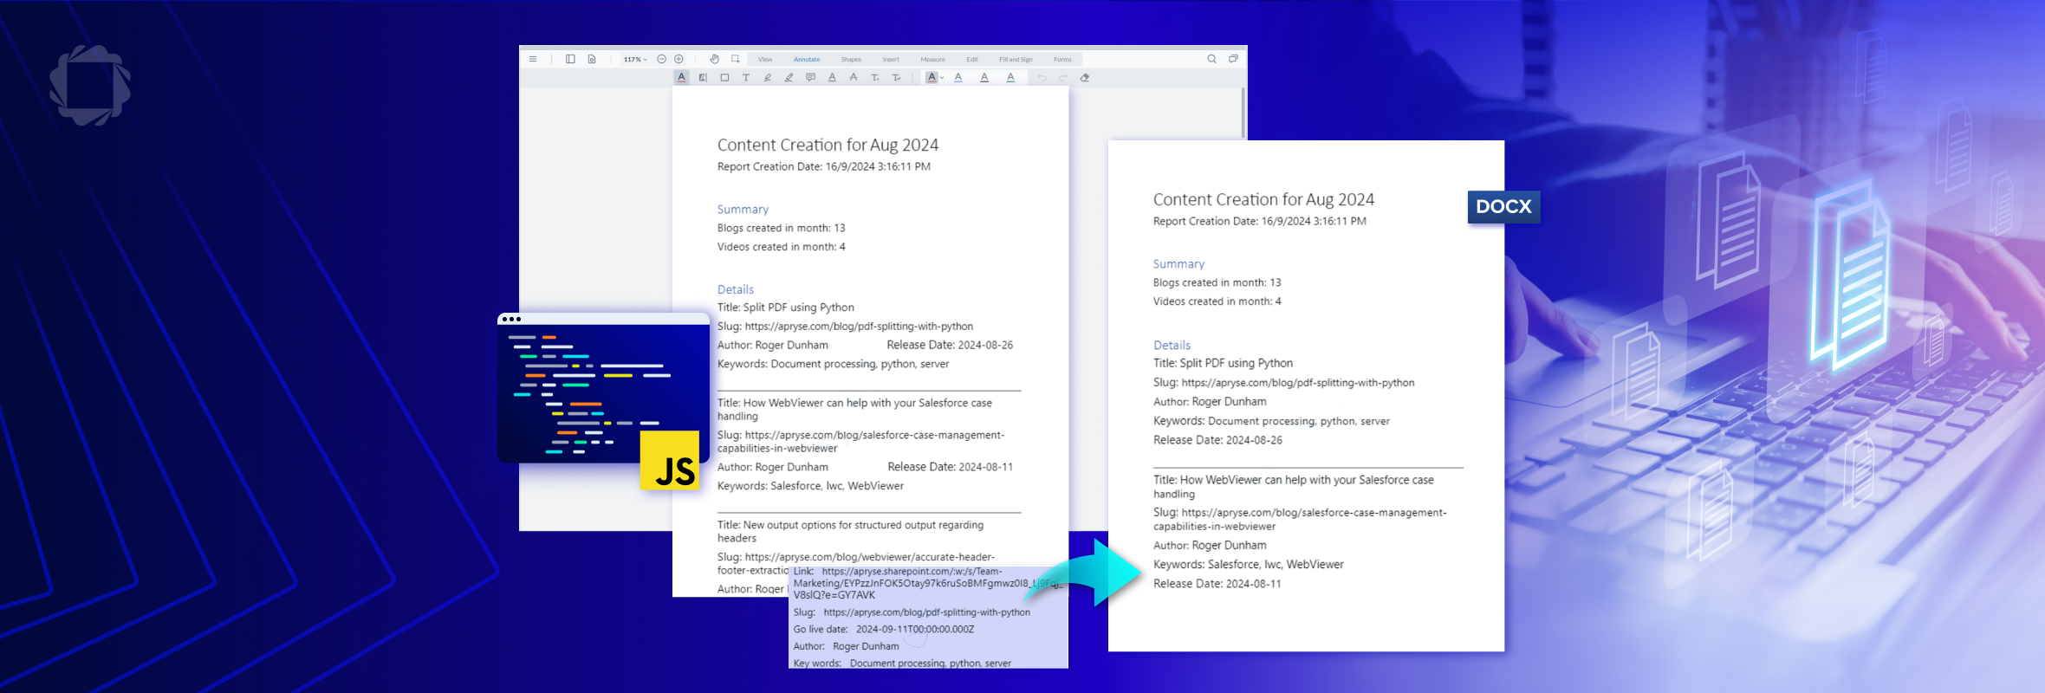
Task: Switch to the Forms tab
Action: coord(1062,60)
